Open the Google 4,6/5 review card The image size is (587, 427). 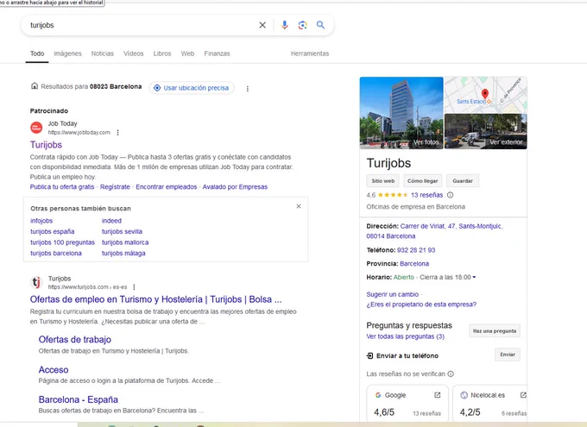(407, 404)
